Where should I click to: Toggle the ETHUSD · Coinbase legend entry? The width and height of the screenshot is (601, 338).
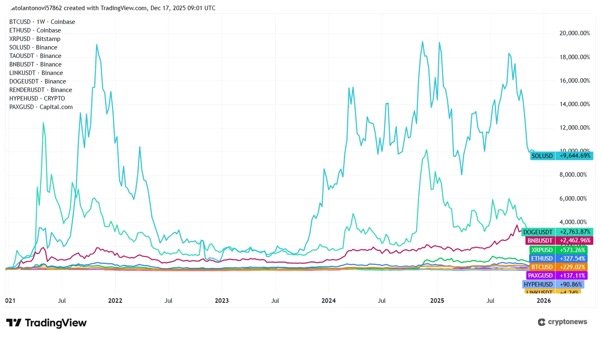pos(35,30)
